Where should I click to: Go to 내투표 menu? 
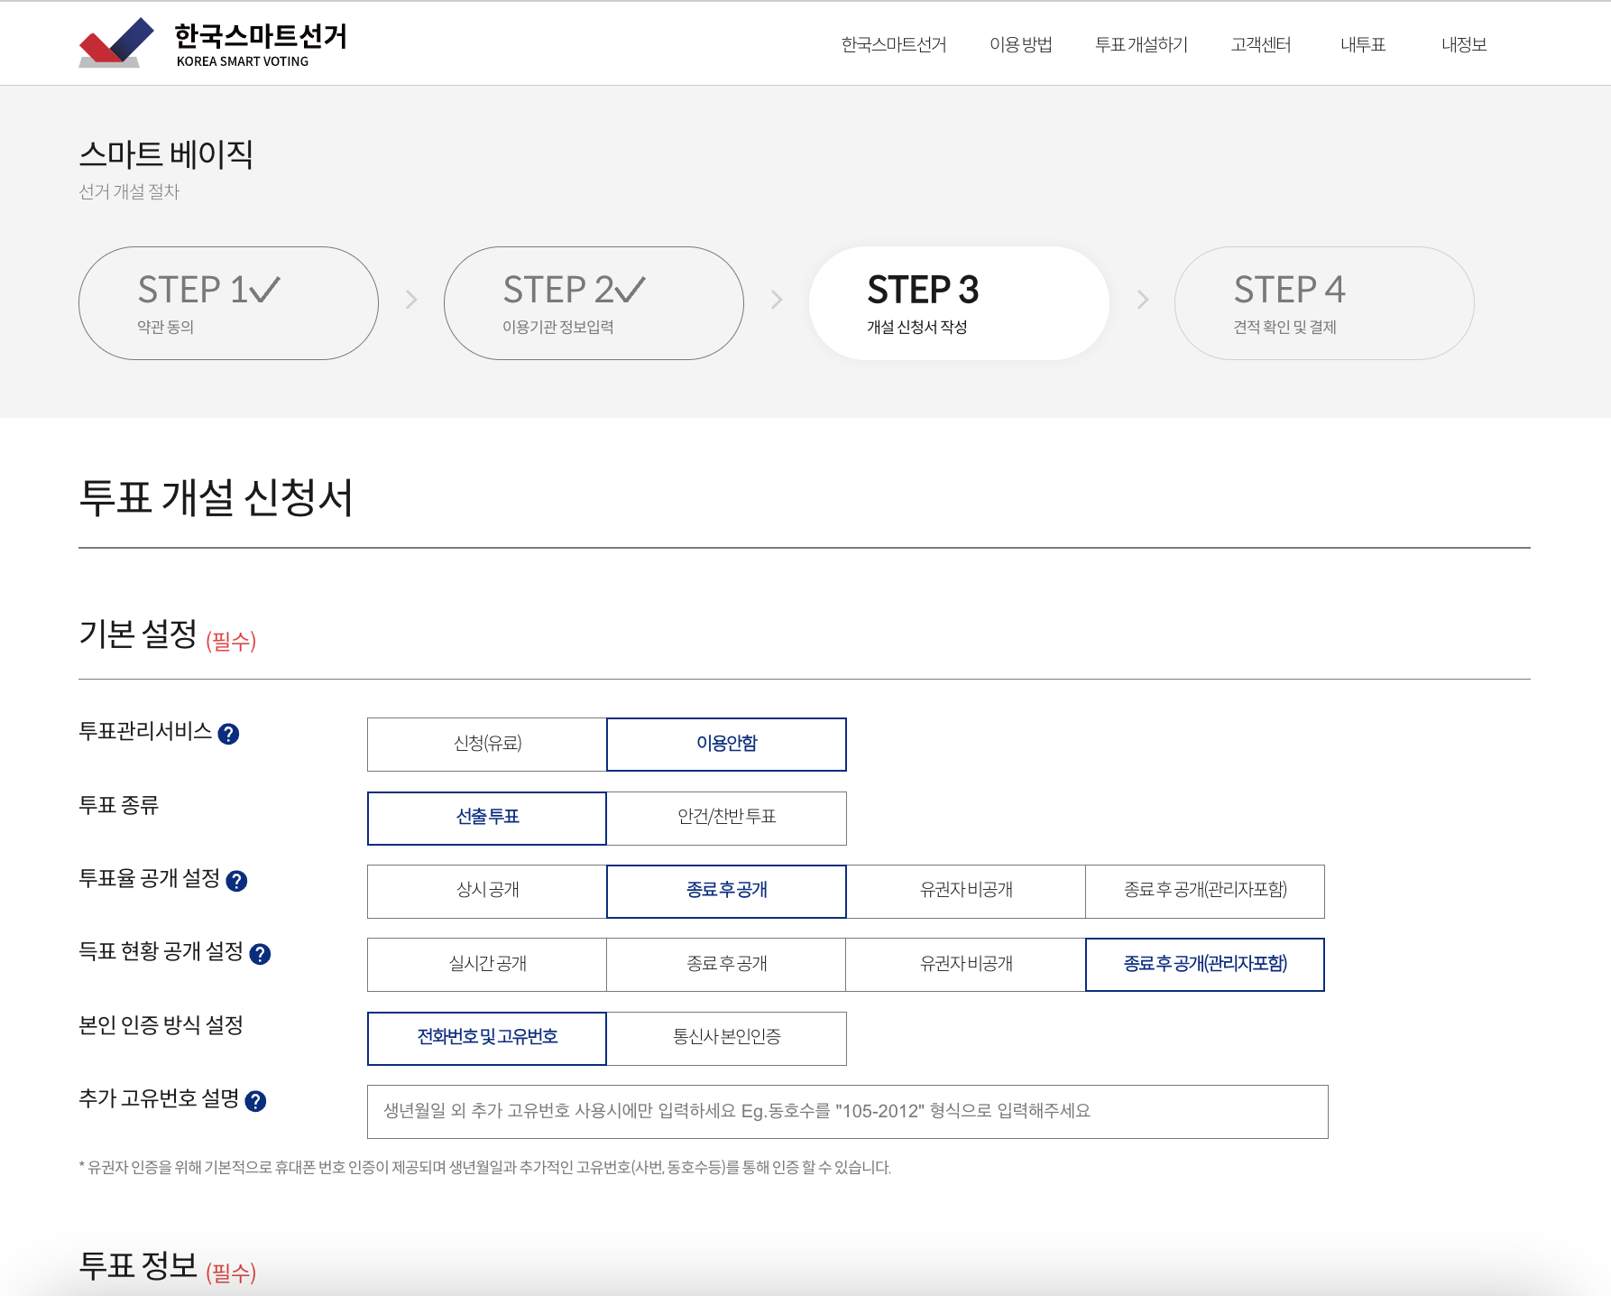point(1363,44)
